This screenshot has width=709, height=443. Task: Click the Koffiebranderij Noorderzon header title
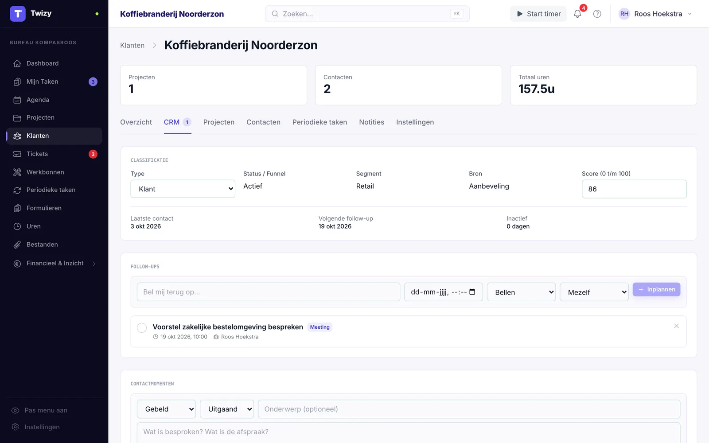[172, 14]
